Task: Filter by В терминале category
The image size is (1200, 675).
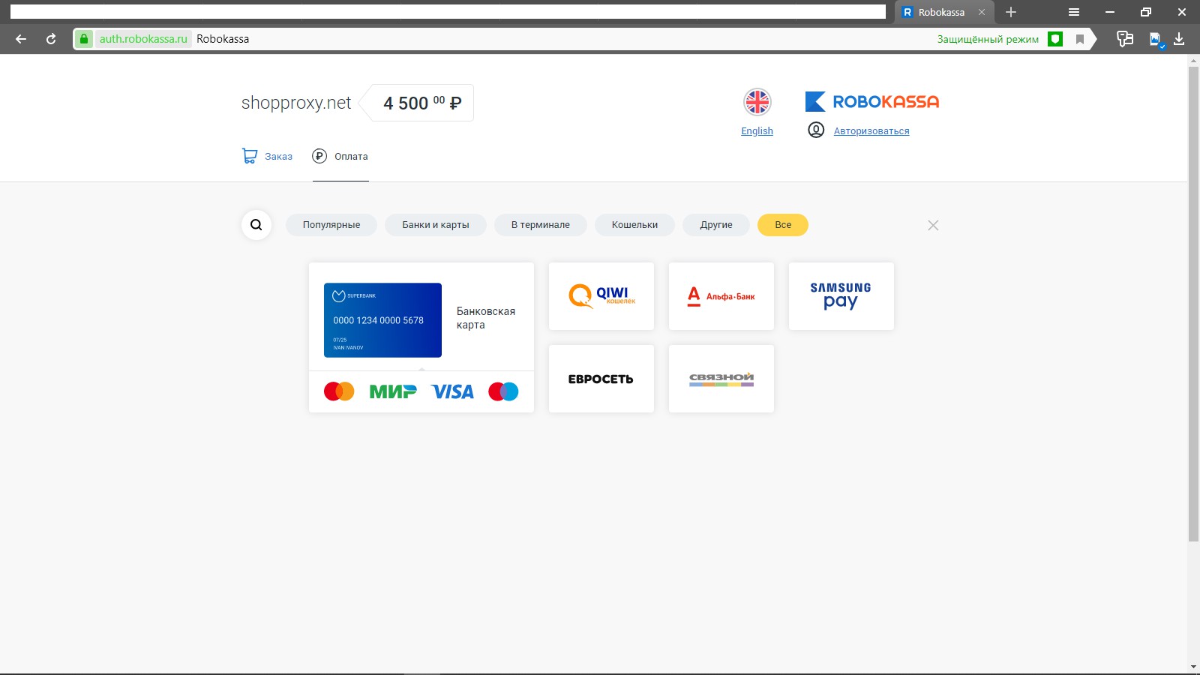Action: point(541,225)
